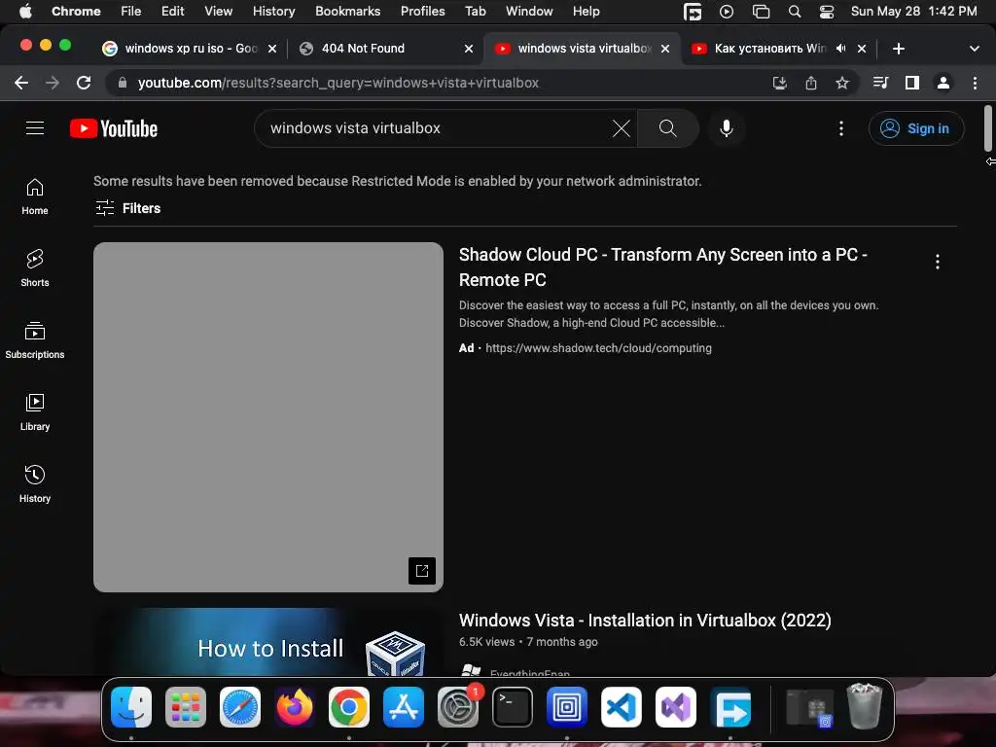
Task: Open the Apple menu
Action: pyautogui.click(x=25, y=11)
